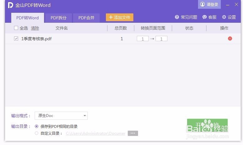The height and width of the screenshot is (145, 243).
Task: Toggle the 全选 select-all checkbox
Action: coord(16,28)
